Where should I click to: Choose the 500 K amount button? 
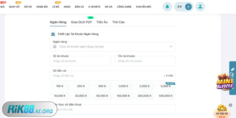click(102, 86)
